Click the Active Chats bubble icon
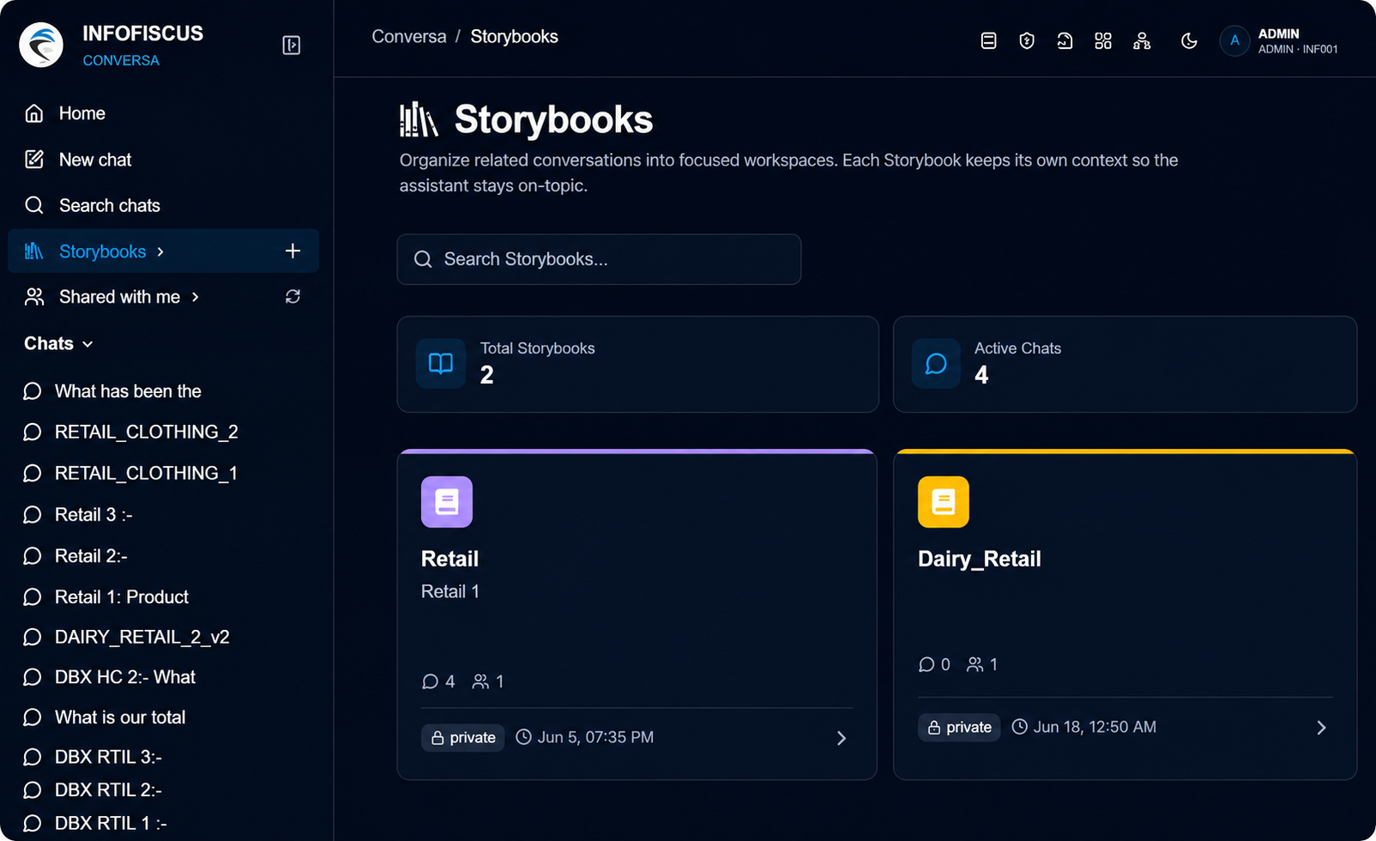 pos(936,364)
